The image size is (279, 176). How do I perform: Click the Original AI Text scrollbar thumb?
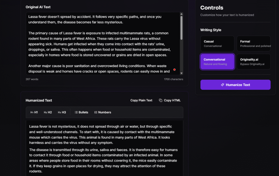[181, 27]
